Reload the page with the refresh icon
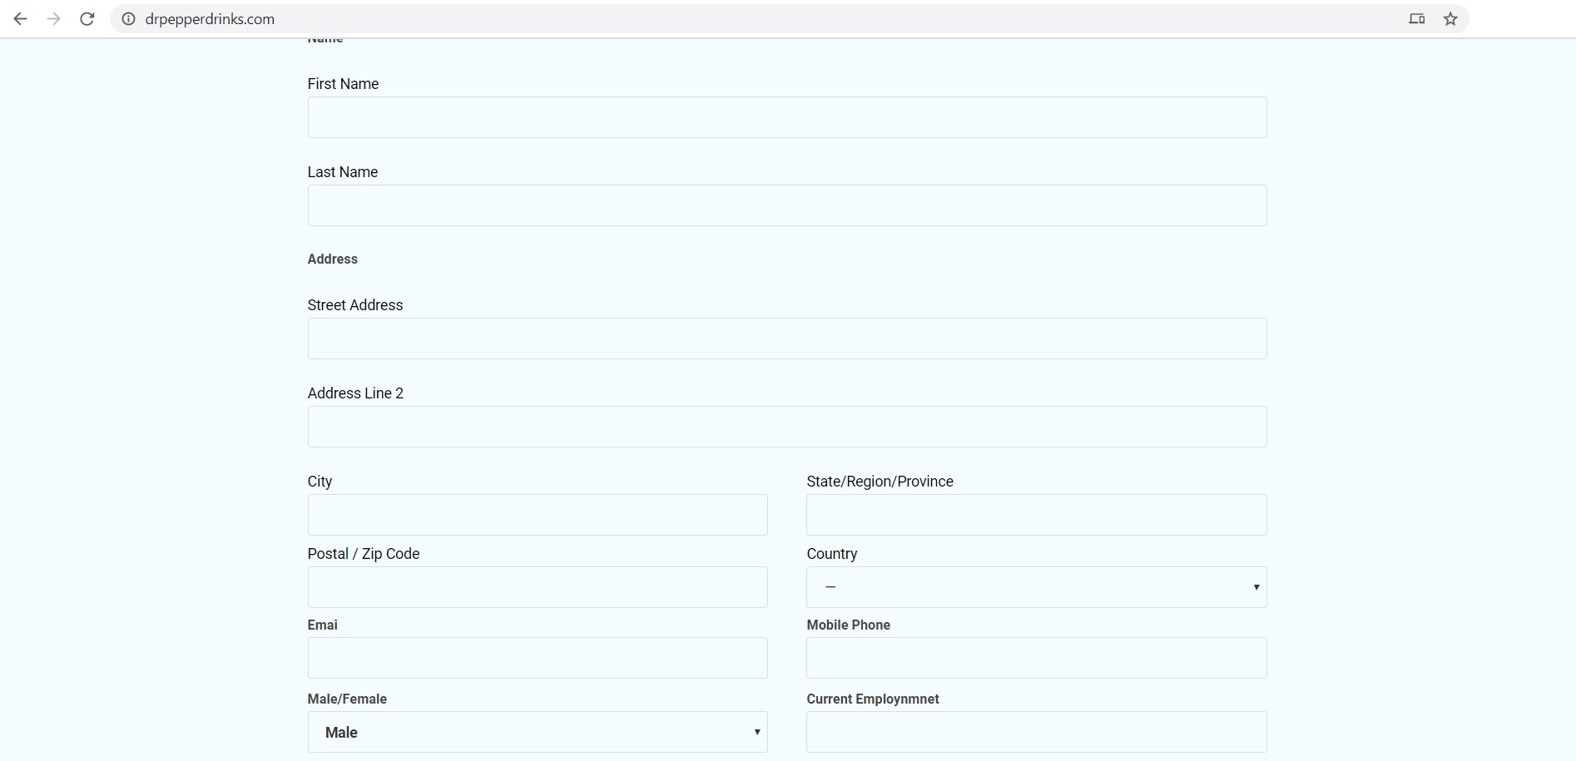 click(x=87, y=19)
